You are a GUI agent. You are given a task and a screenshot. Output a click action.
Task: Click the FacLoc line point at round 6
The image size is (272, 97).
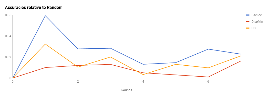point(208,49)
